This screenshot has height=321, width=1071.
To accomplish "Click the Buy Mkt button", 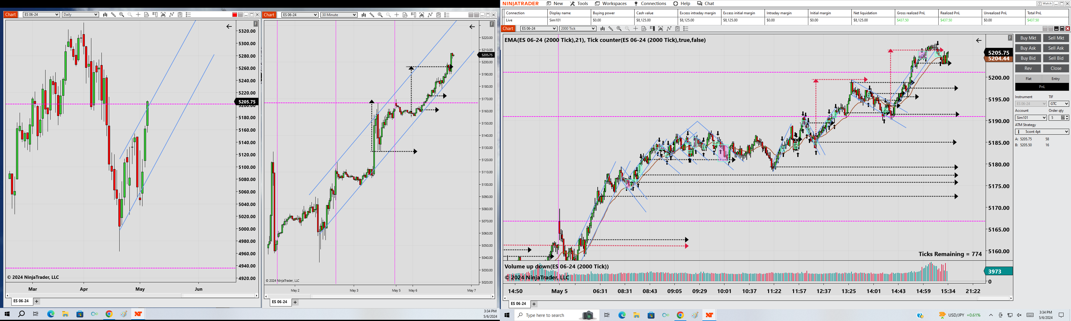I will point(1028,38).
